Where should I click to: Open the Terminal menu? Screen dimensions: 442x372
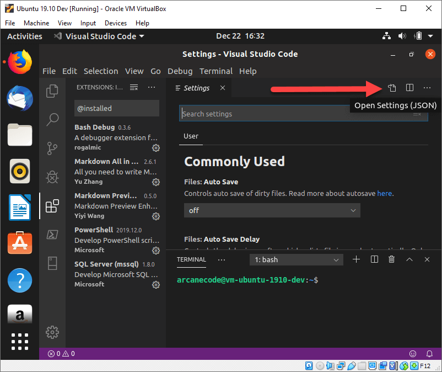pos(216,71)
